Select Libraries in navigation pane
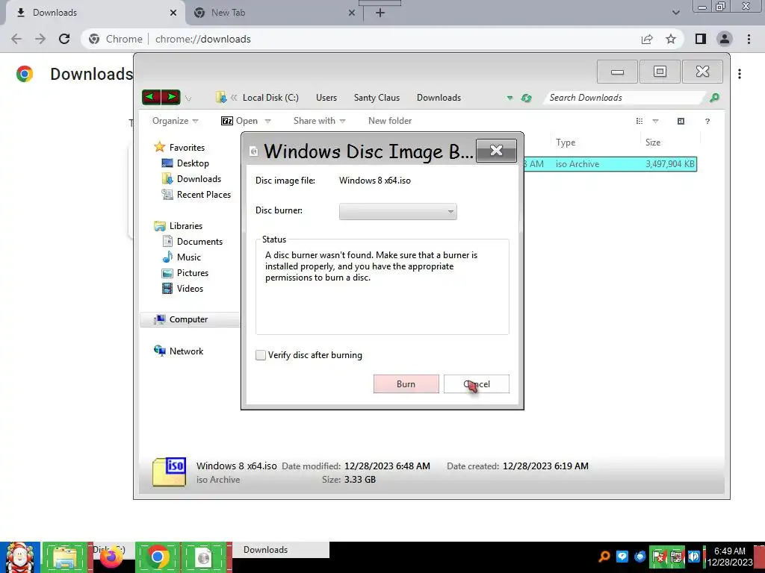The width and height of the screenshot is (765, 573). [185, 225]
